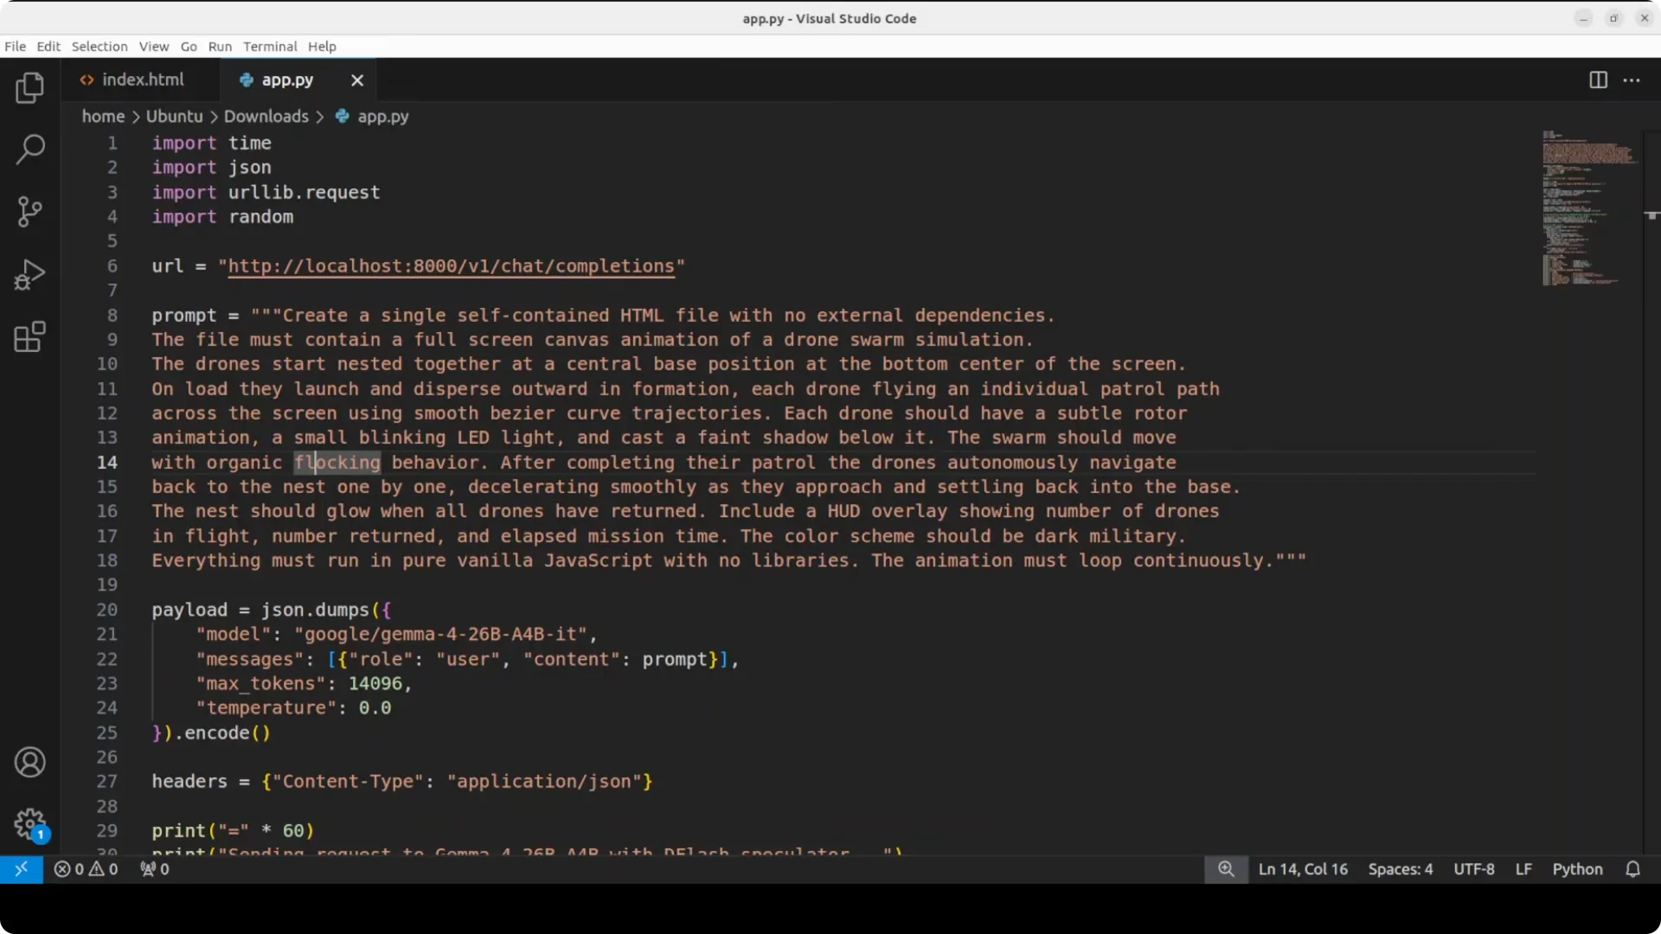This screenshot has width=1661, height=934.
Task: Restore the Visual Studio Code window size
Action: 1613,18
